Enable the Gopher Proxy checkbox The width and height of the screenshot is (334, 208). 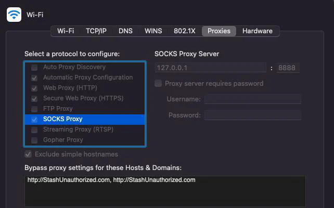(x=34, y=140)
